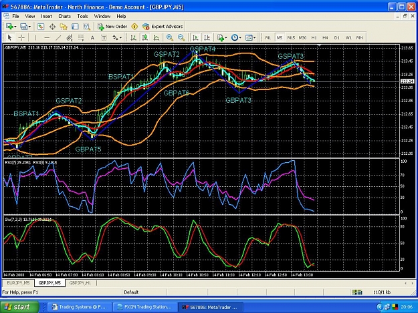Switch chart to candlestick mode
The width and height of the screenshot is (418, 313).
(144, 37)
